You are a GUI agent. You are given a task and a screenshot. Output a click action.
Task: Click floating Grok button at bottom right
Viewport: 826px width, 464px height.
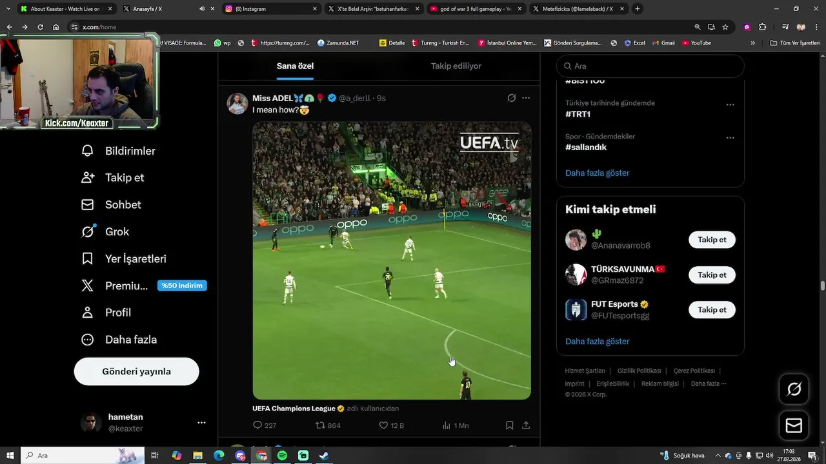[x=794, y=389]
